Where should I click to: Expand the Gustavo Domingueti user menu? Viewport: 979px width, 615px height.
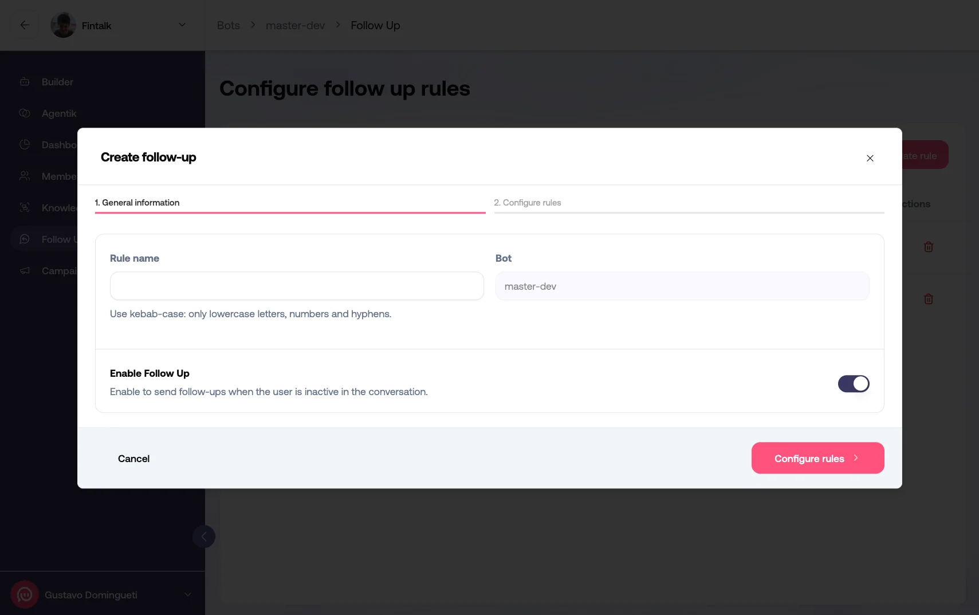187,595
